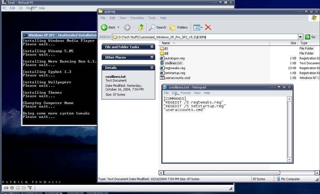Viewport: 320px width, 194px height.
Task: Click the Back arrow in Explorer toolbar
Action: point(104,27)
